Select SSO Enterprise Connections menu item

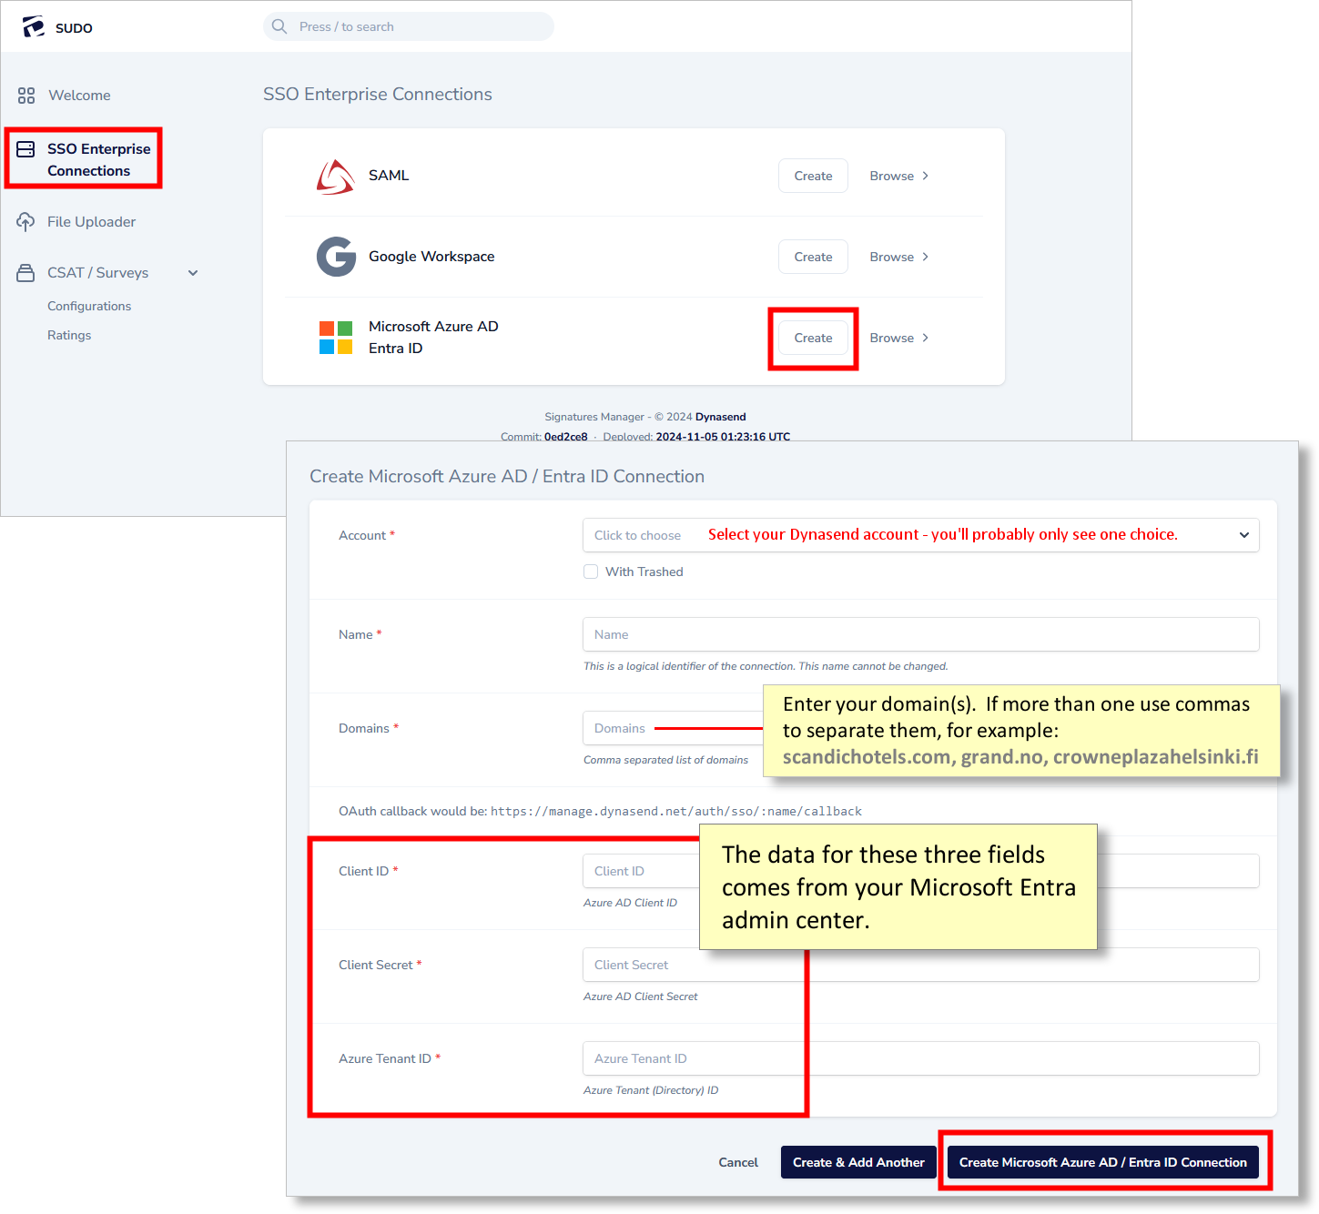pos(98,160)
